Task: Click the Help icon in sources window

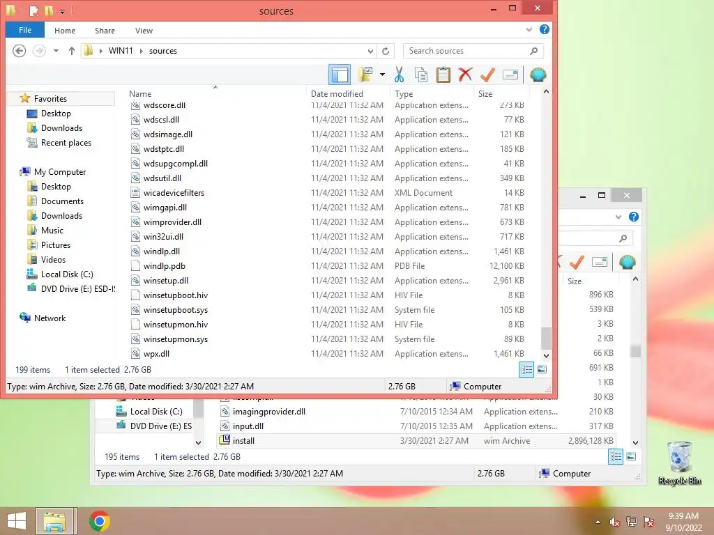Action: 544,29
